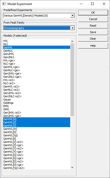The width and height of the screenshot is (110, 178).
Task: Click the Save button
Action: 93,32
